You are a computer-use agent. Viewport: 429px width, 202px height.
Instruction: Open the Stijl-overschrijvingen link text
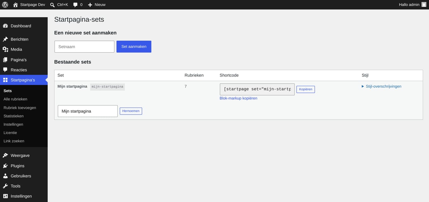coord(384,86)
